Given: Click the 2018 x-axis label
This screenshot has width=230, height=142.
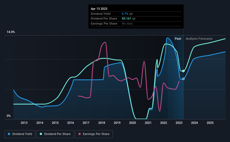Looking at the screenshot, I should coord(102,123).
